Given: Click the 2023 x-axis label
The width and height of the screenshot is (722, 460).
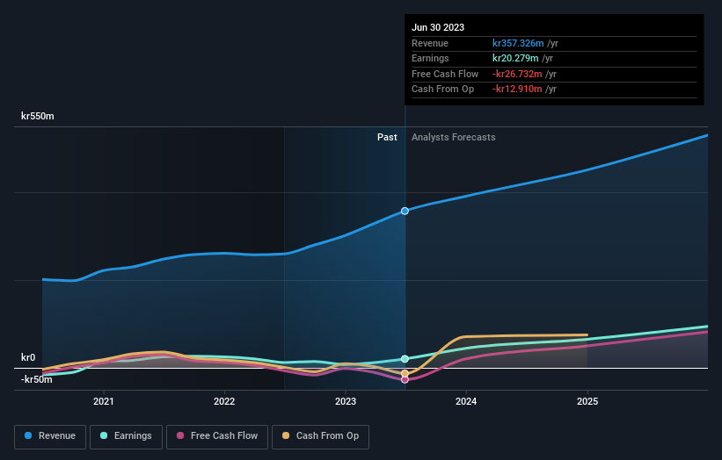Looking at the screenshot, I should (346, 401).
